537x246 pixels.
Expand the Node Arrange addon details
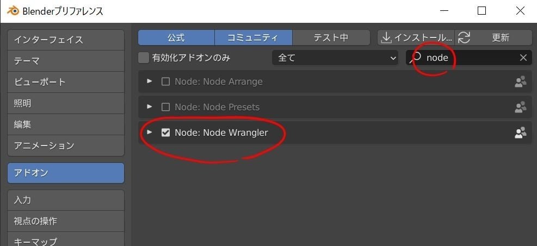tap(149, 81)
